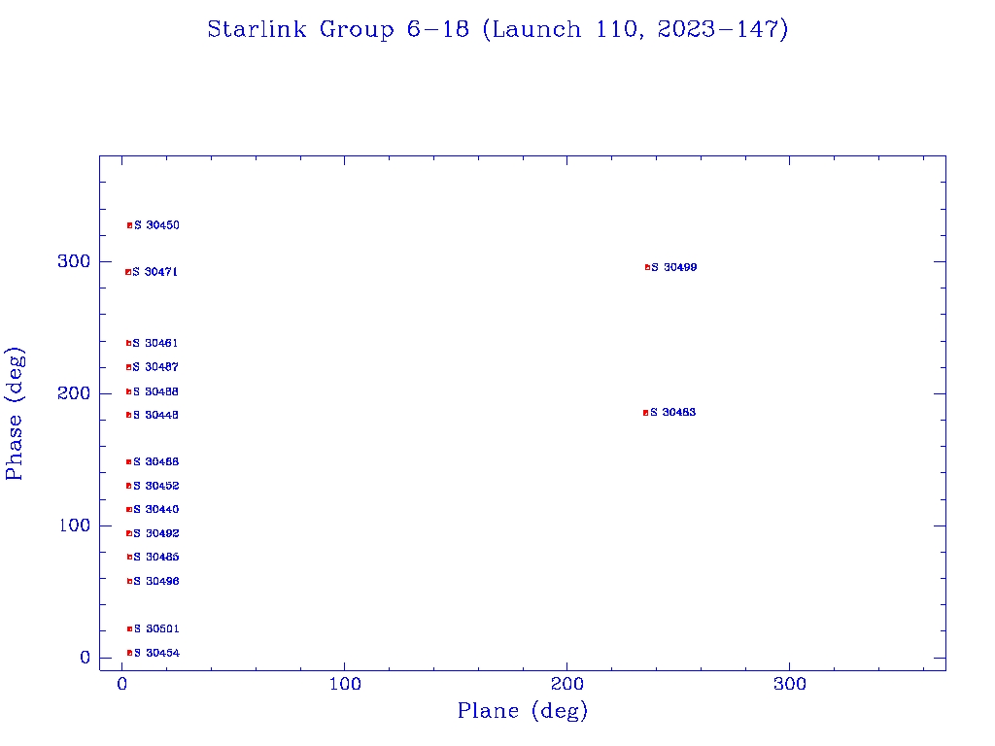Click the red marker for S 30492
Viewport: 995px width, 746px height.
click(128, 533)
